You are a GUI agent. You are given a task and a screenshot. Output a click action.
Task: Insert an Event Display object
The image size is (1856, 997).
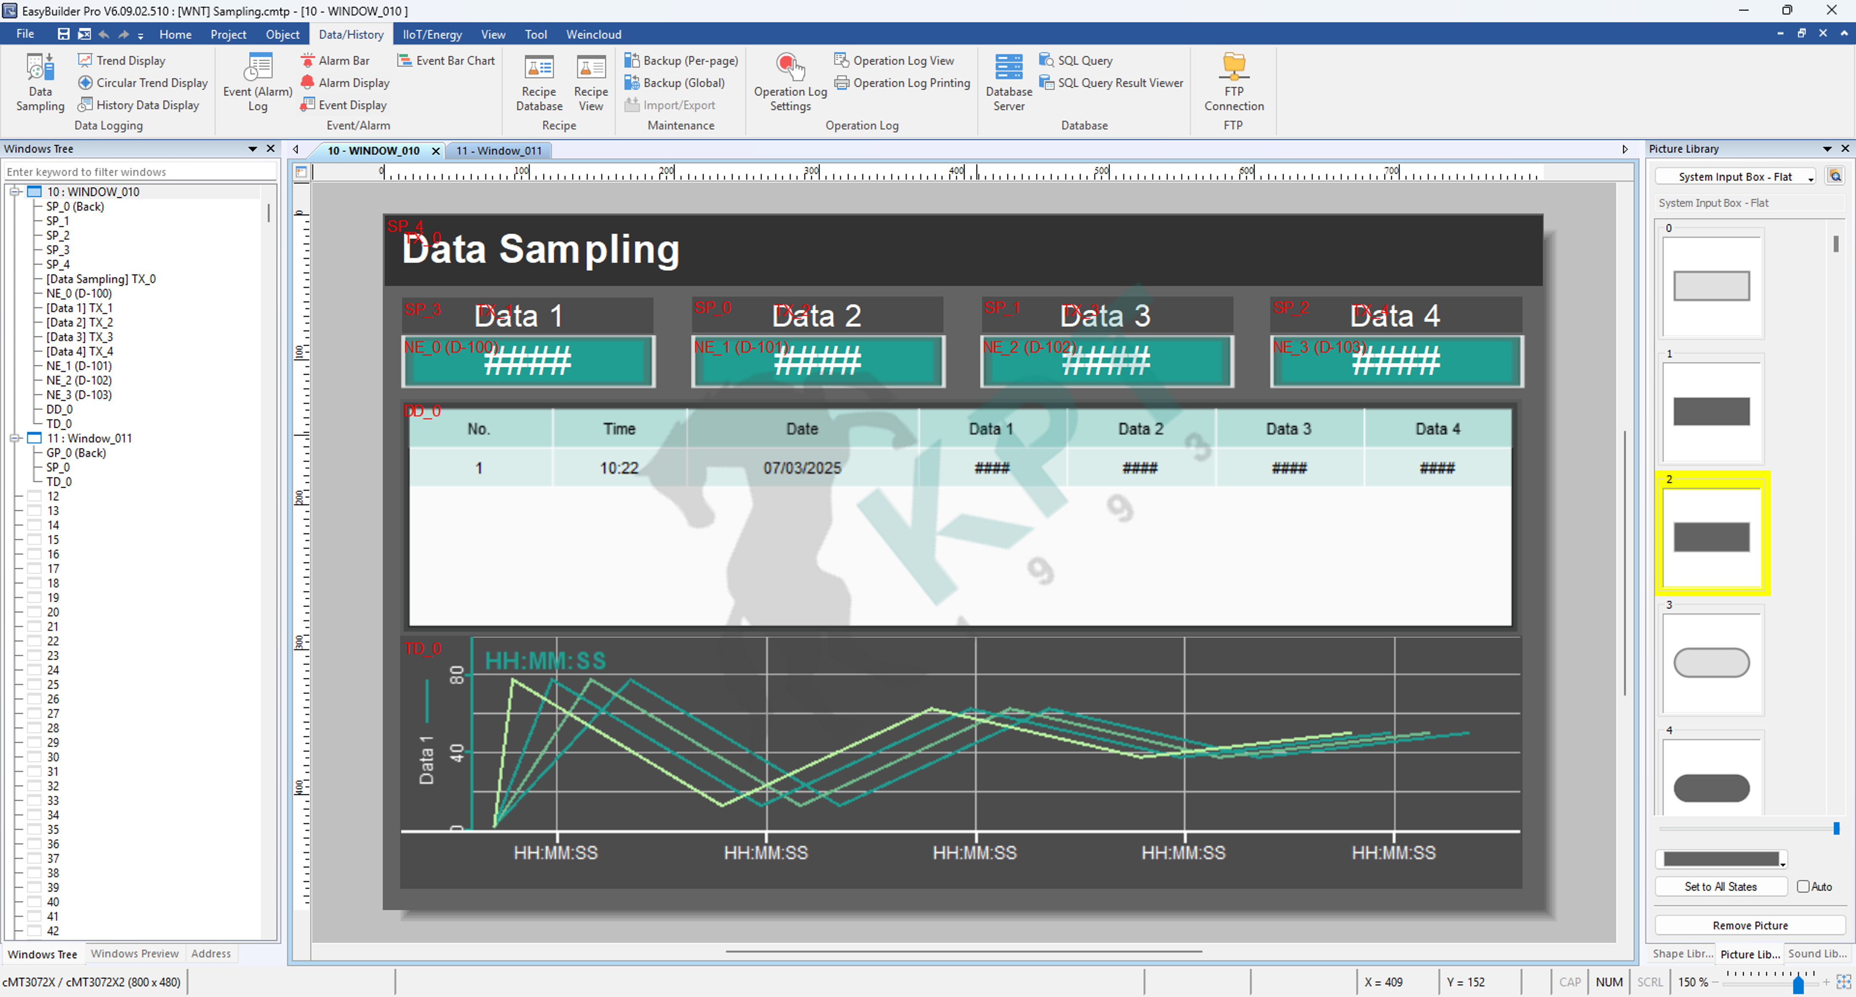pyautogui.click(x=344, y=105)
